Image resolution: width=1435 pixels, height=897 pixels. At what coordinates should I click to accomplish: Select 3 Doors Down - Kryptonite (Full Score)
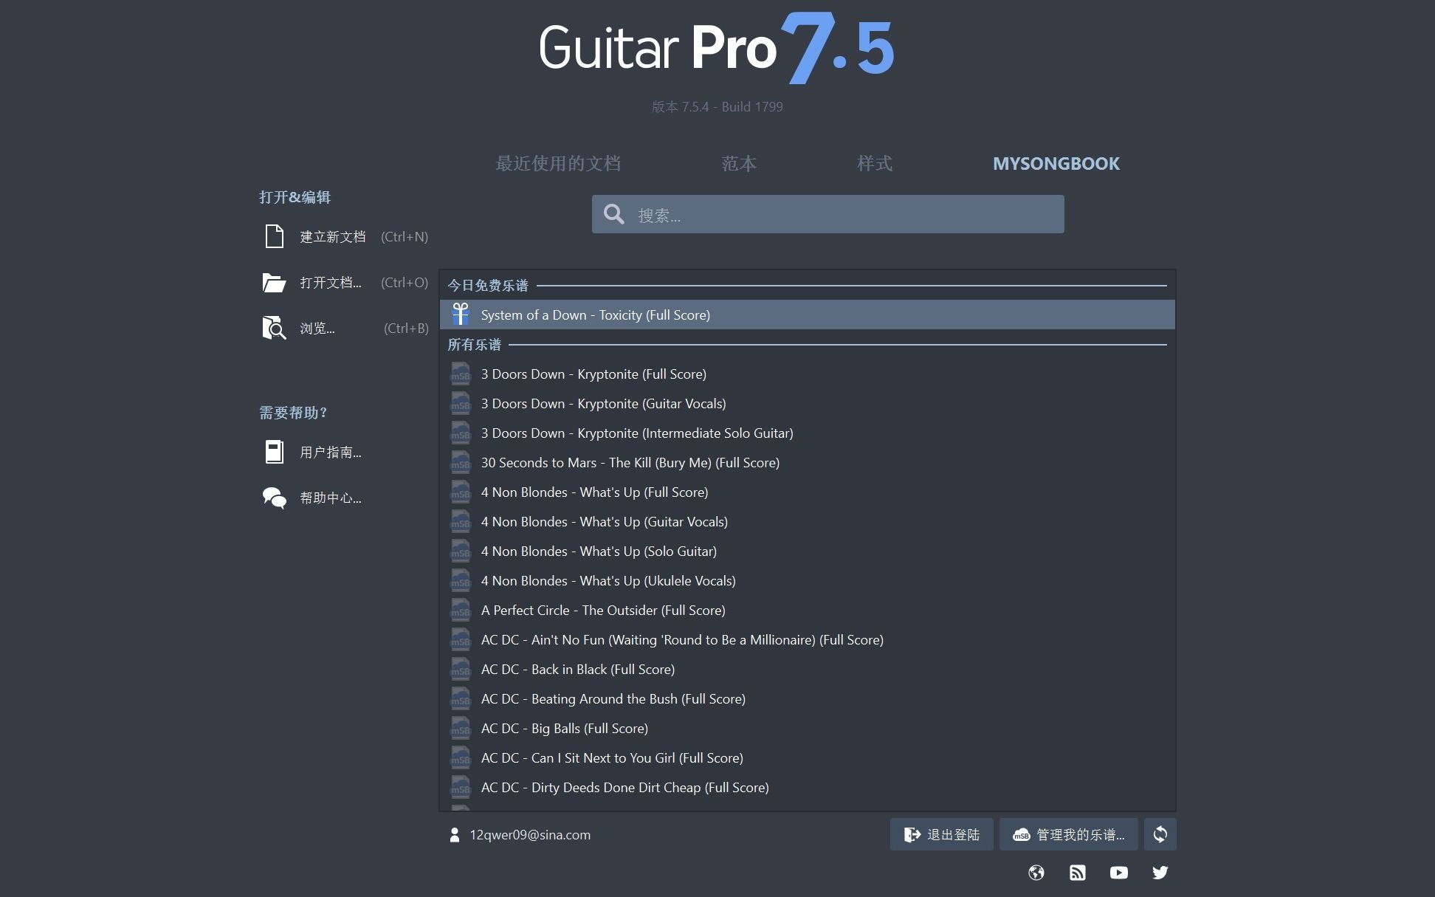(807, 374)
